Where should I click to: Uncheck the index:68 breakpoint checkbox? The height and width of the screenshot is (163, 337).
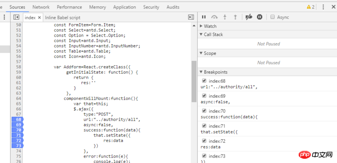[x=204, y=81]
